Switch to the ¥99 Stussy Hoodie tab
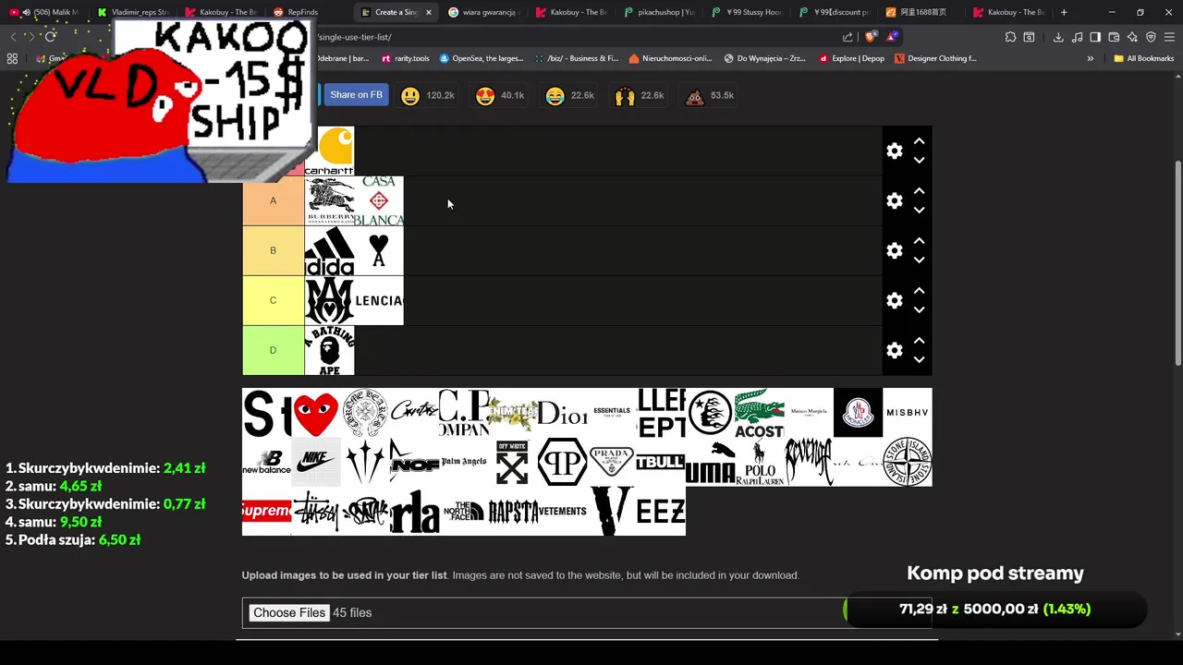 (x=747, y=12)
